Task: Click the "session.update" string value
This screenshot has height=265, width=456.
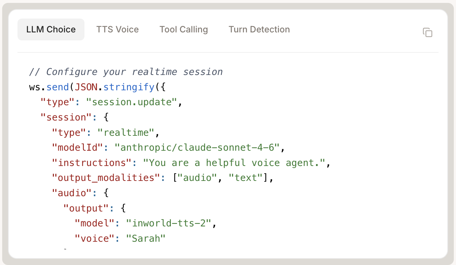Action: point(131,102)
